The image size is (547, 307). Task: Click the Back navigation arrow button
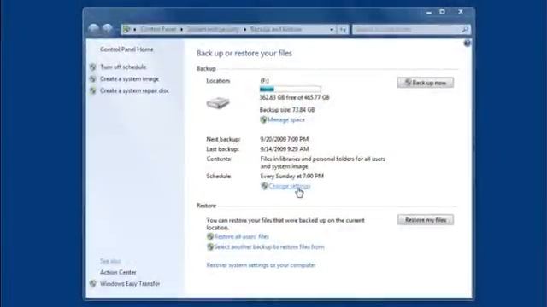click(x=93, y=29)
